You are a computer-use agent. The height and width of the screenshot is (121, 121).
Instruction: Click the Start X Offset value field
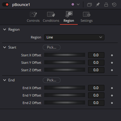click(96, 55)
